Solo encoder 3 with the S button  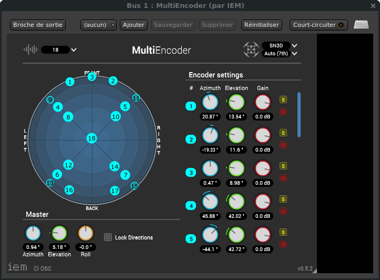(283, 166)
